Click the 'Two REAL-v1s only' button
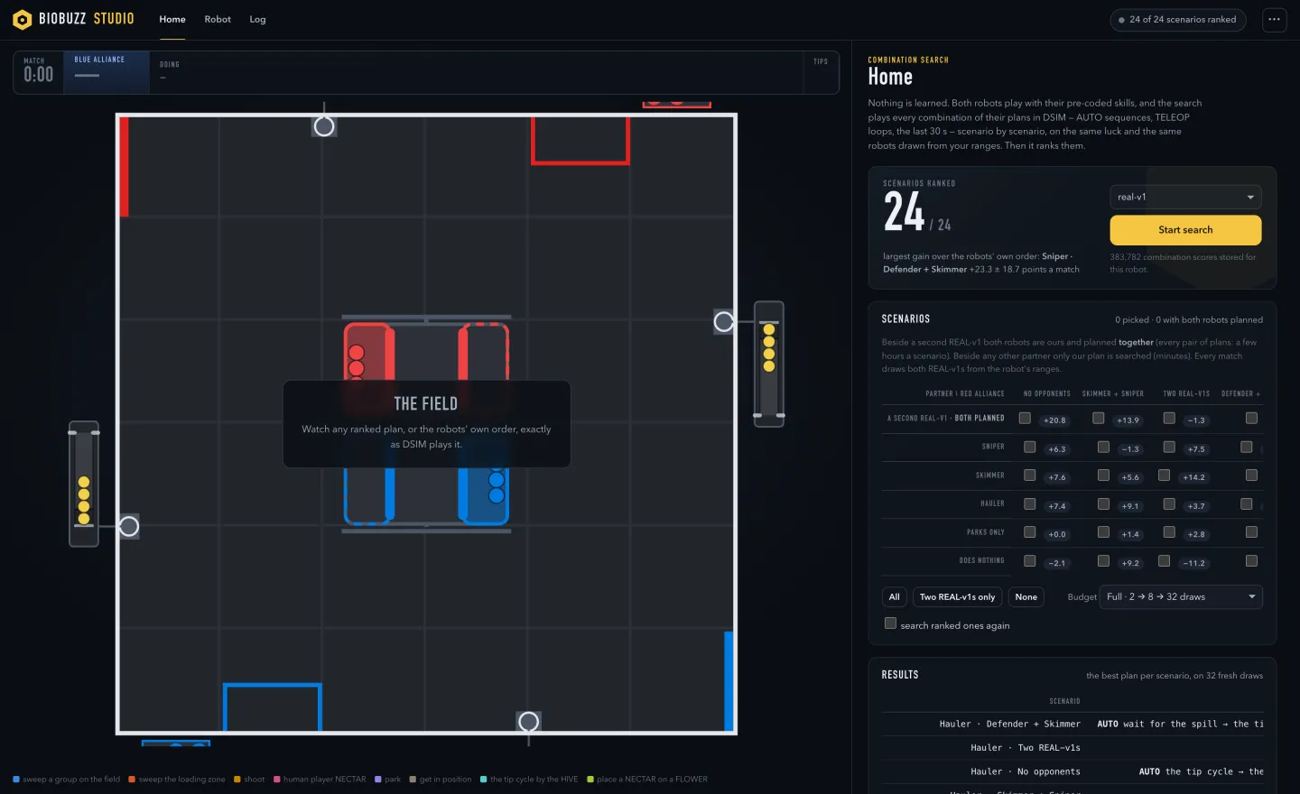This screenshot has height=794, width=1300. tap(957, 596)
